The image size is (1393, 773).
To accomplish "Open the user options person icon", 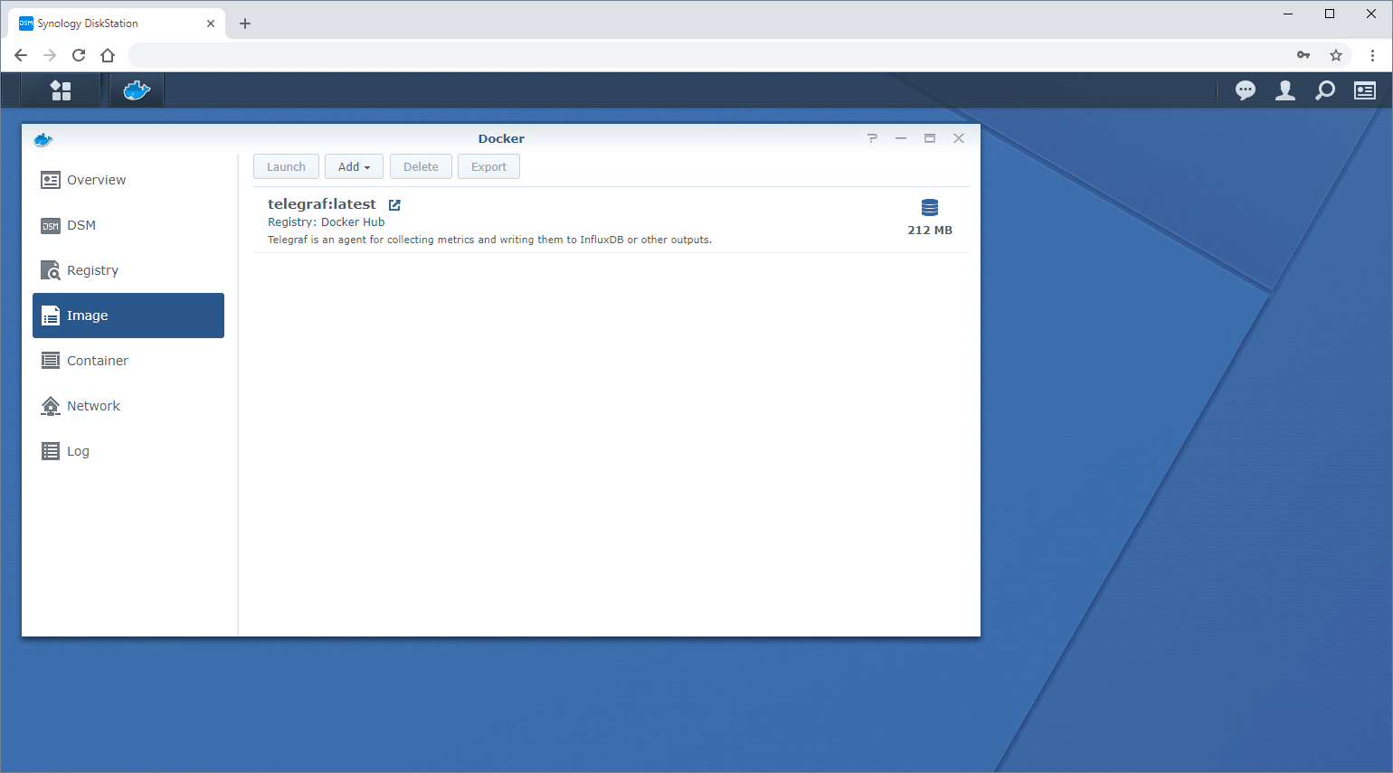I will [x=1285, y=90].
